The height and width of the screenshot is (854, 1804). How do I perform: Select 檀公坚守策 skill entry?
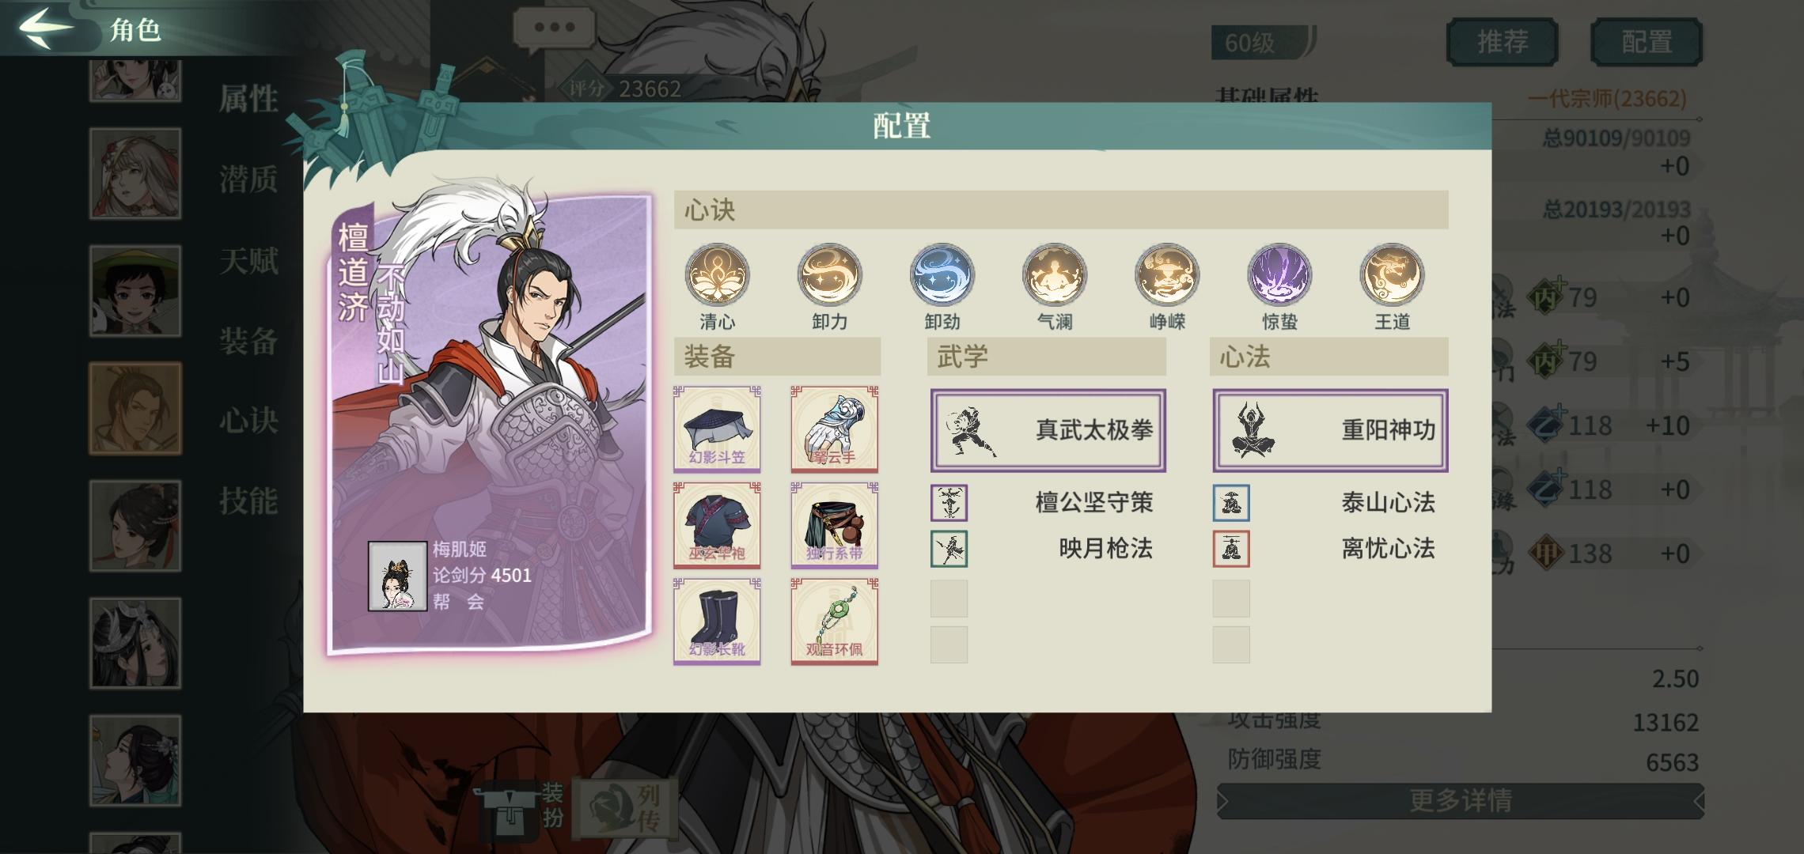coord(1043,503)
